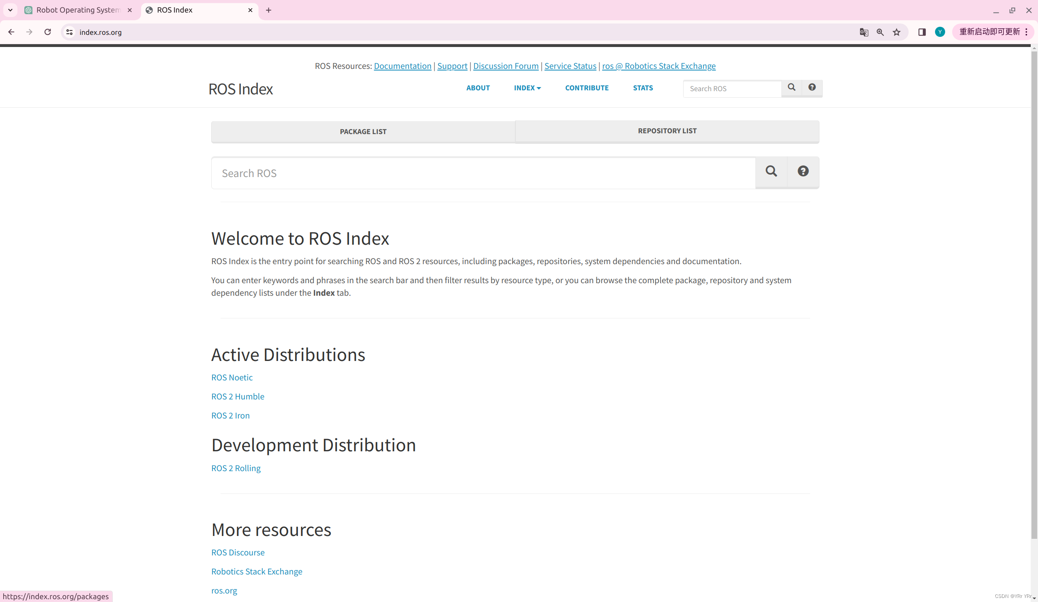
Task: Open the ROS 2 Humble link
Action: (x=238, y=397)
